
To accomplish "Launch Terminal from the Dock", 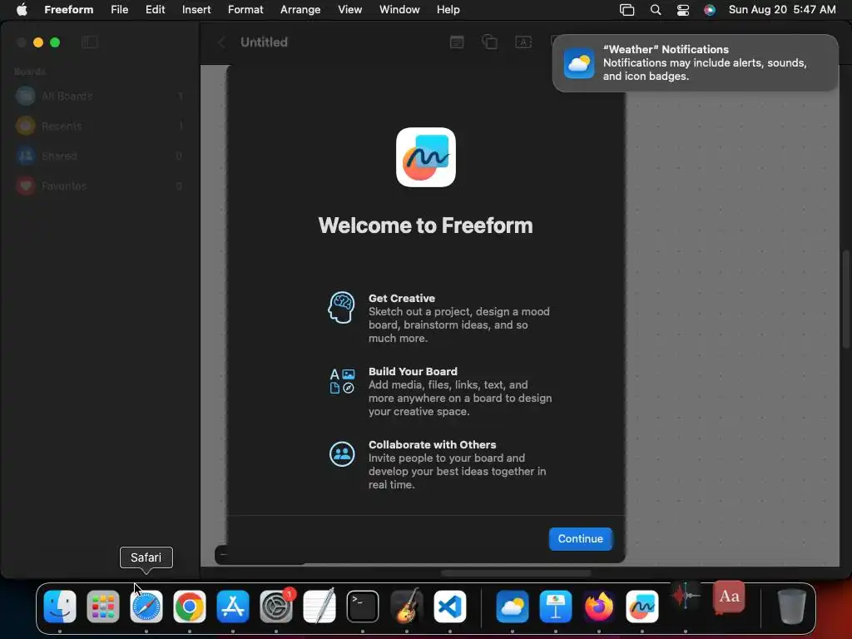I will pyautogui.click(x=363, y=607).
